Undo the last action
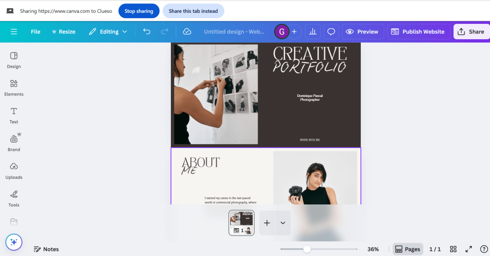490x256 pixels. [146, 32]
